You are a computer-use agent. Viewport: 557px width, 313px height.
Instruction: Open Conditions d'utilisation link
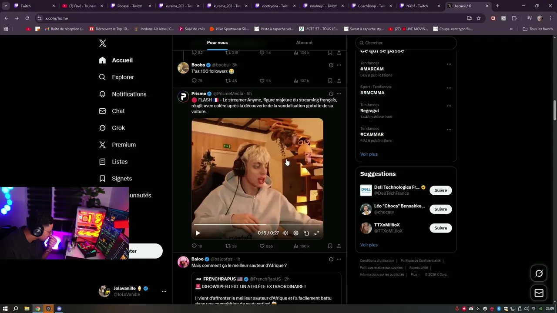[377, 261]
